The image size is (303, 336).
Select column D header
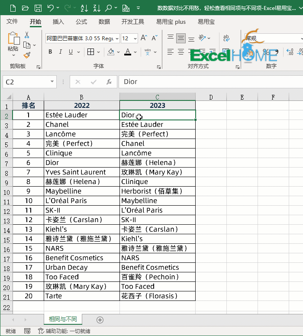211,97
